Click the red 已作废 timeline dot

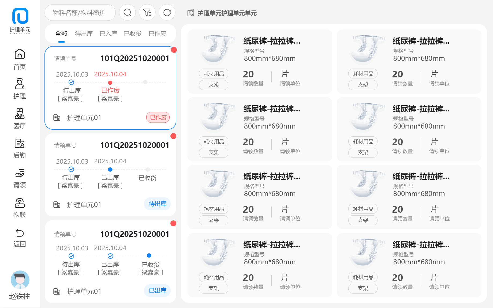coord(110,82)
